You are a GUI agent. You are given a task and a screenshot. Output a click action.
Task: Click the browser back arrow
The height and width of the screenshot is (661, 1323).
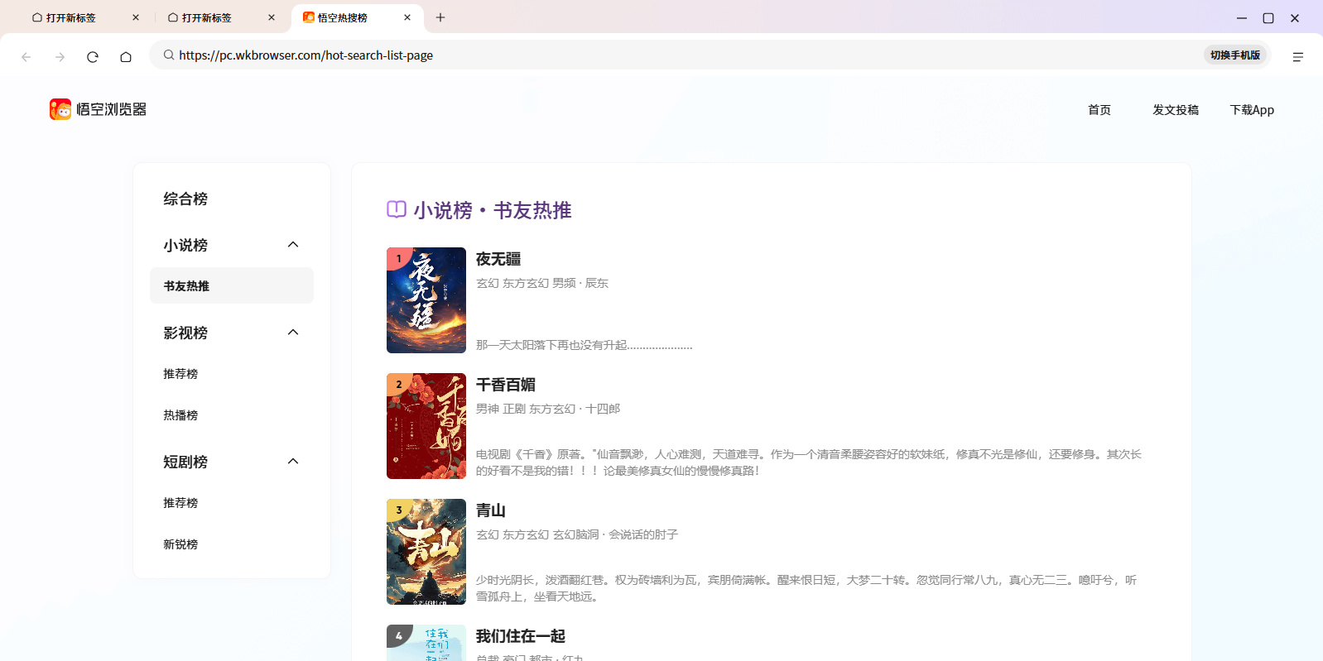[x=26, y=56]
